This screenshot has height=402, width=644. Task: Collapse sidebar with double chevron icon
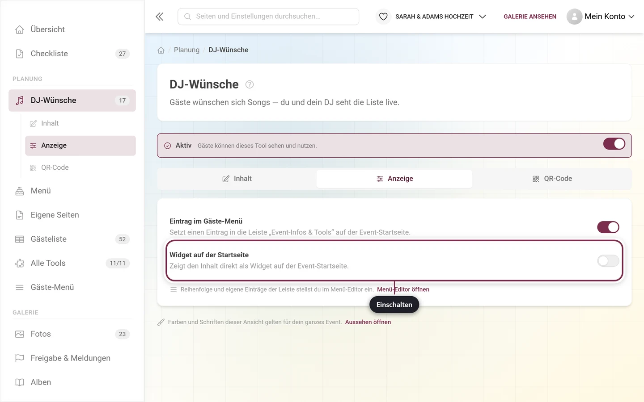click(x=160, y=17)
